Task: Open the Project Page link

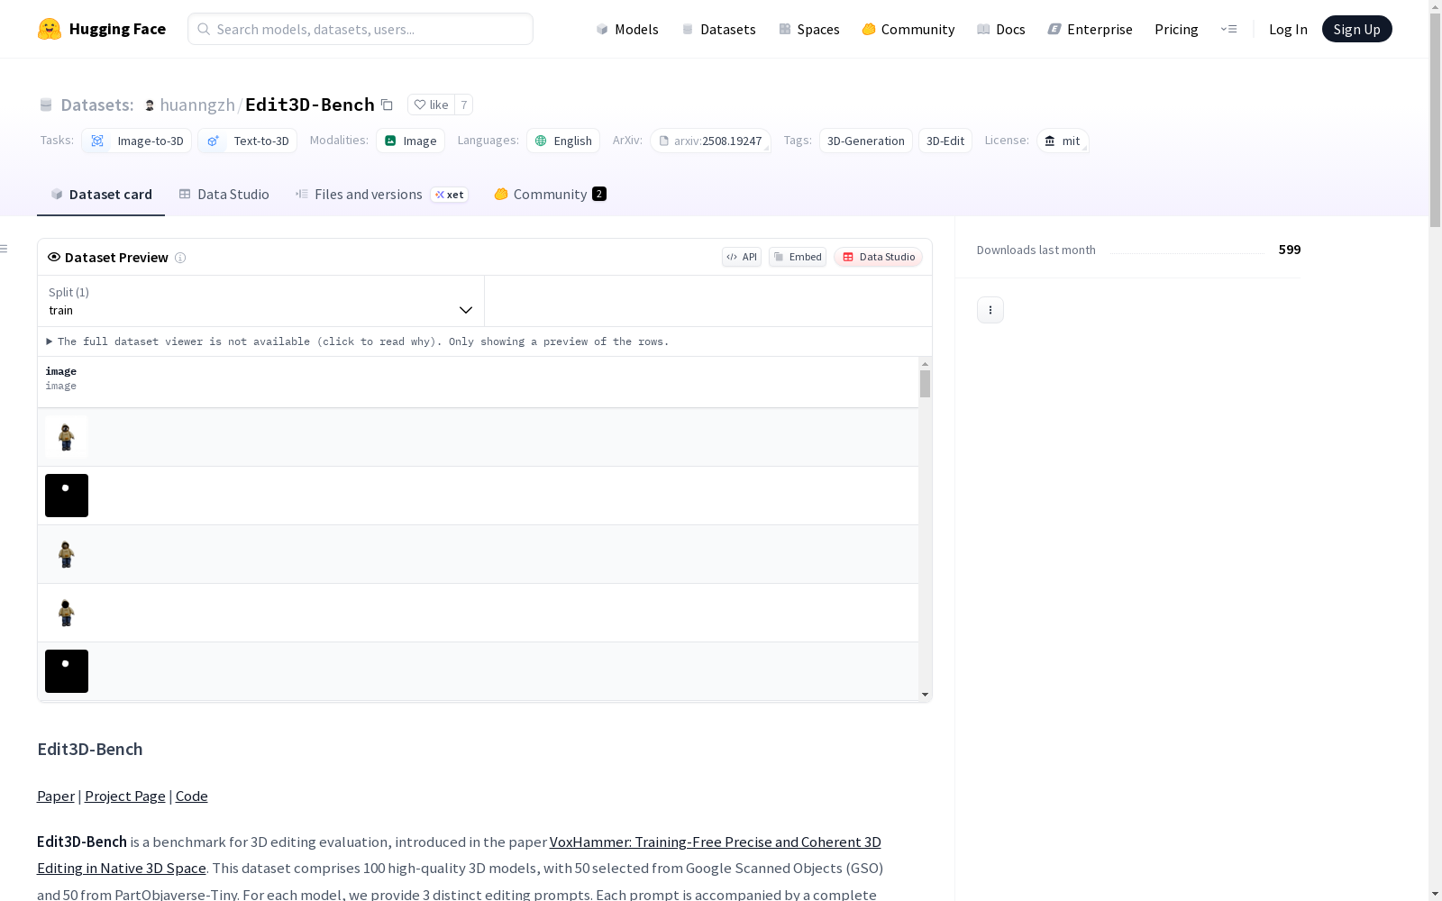Action: [x=125, y=796]
